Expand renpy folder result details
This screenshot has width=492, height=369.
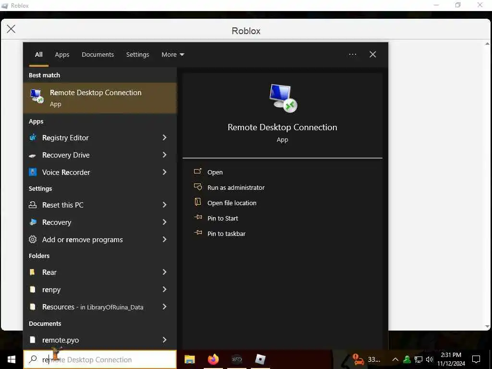click(x=164, y=289)
